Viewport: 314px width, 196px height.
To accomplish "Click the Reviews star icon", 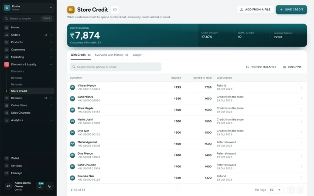I will coord(7,98).
